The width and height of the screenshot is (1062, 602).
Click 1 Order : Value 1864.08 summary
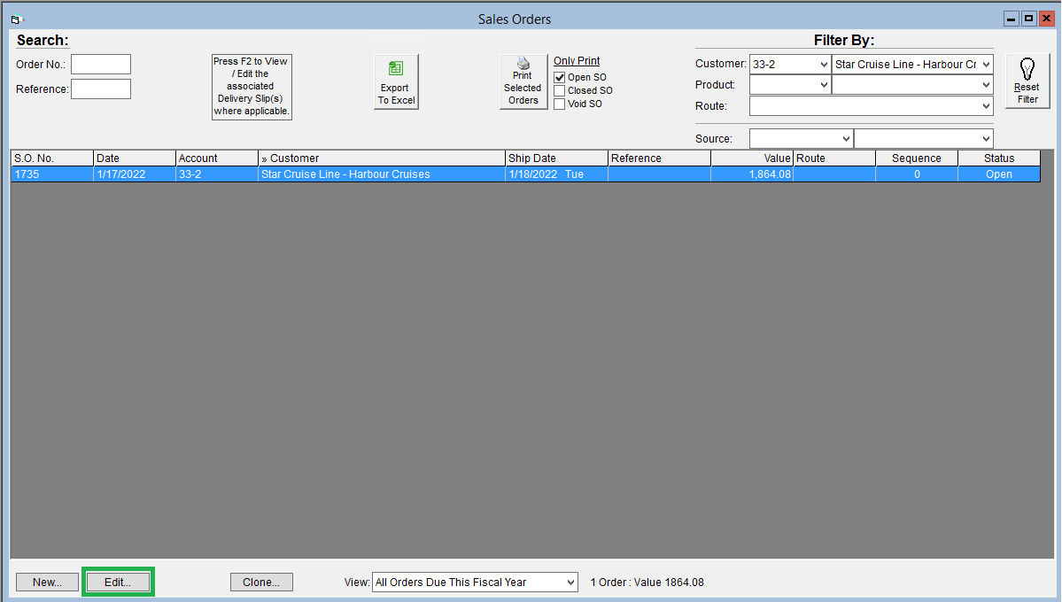coord(647,583)
